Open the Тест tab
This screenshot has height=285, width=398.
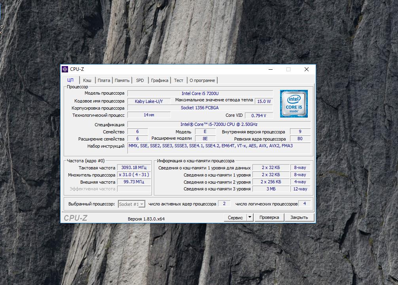pyautogui.click(x=178, y=80)
